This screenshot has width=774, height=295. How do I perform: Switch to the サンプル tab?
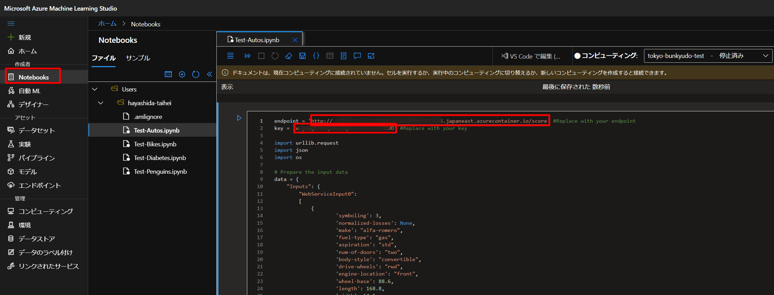coord(138,58)
